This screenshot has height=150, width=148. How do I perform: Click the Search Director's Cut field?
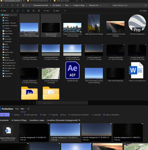[x=129, y=5]
